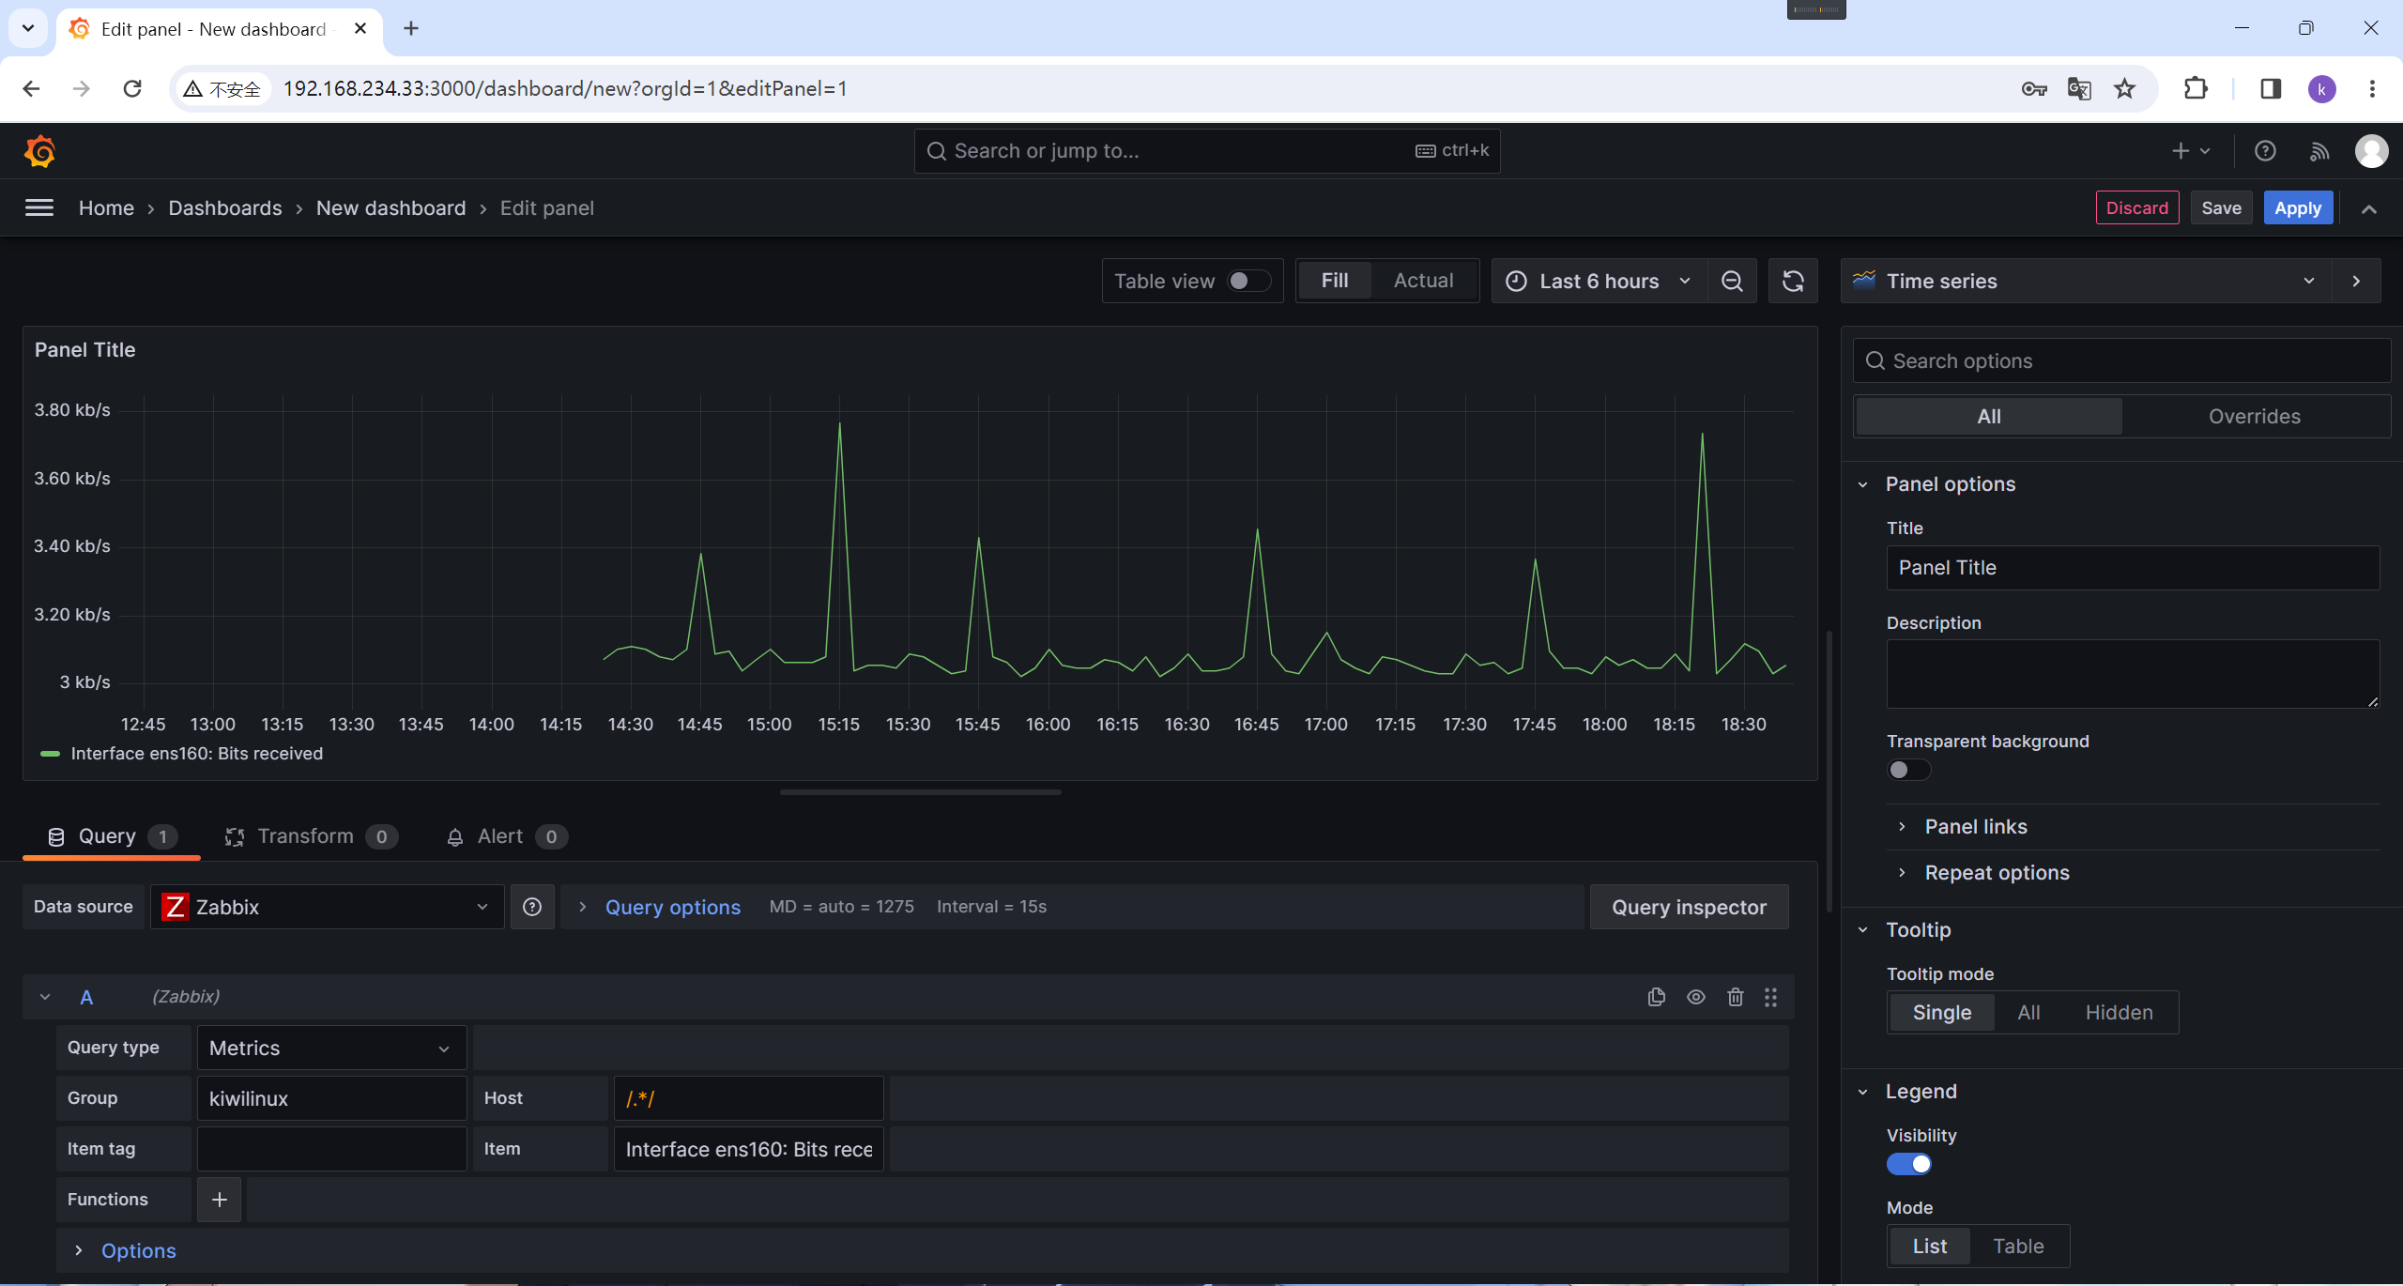Open data source help icon
This screenshot has height=1286, width=2403.
(532, 907)
